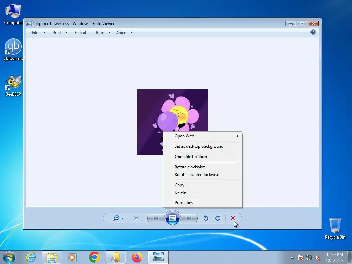This screenshot has width=352, height=264.
Task: Open Google Chrome from taskbar
Action: coord(94,257)
